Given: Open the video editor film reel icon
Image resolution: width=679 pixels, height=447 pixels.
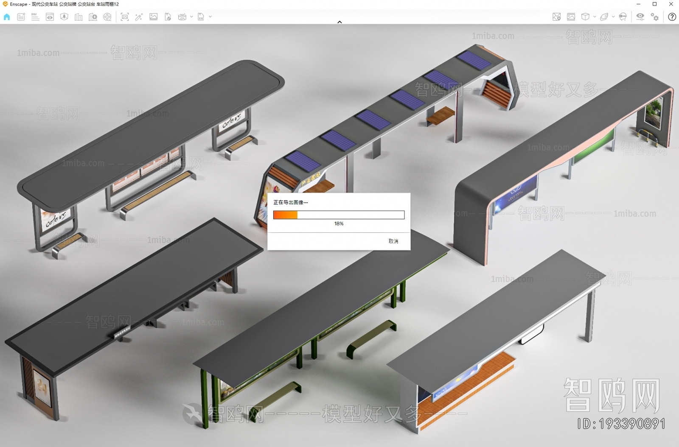Looking at the screenshot, I should (x=107, y=17).
